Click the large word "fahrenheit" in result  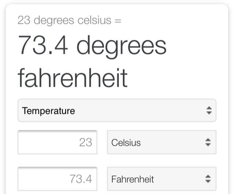[72, 78]
